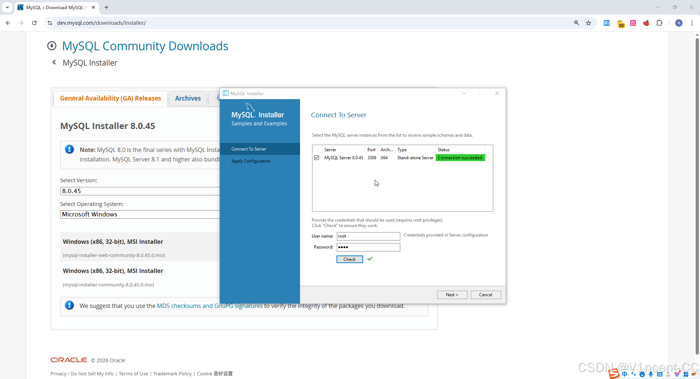This screenshot has width=700, height=379.
Task: Toggle IME punctuation mode icon
Action: (x=633, y=374)
